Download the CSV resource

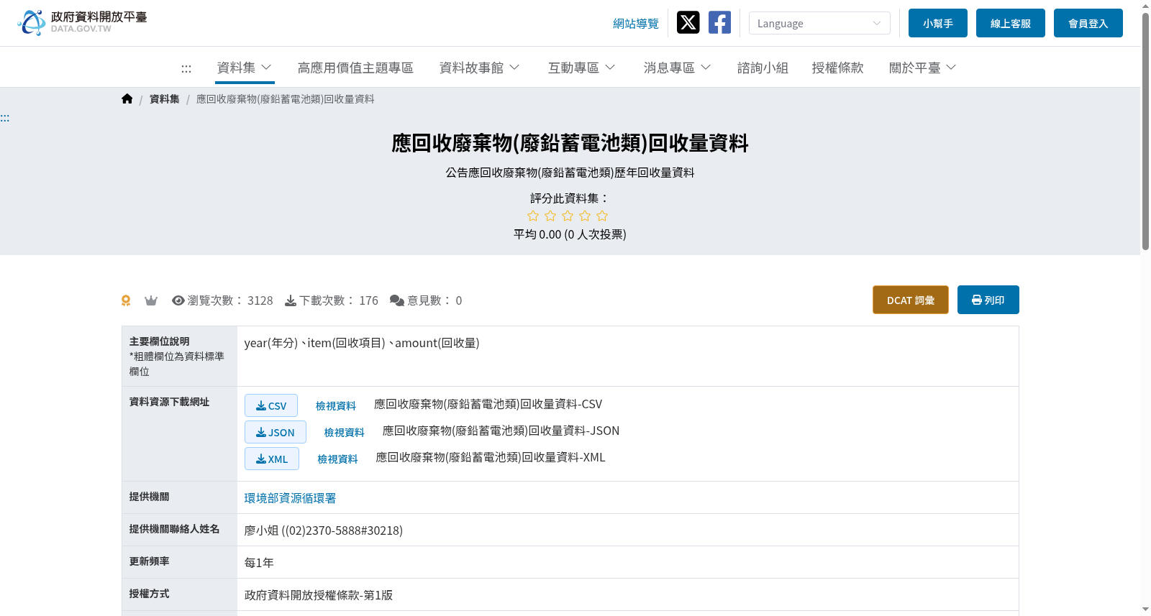click(271, 405)
